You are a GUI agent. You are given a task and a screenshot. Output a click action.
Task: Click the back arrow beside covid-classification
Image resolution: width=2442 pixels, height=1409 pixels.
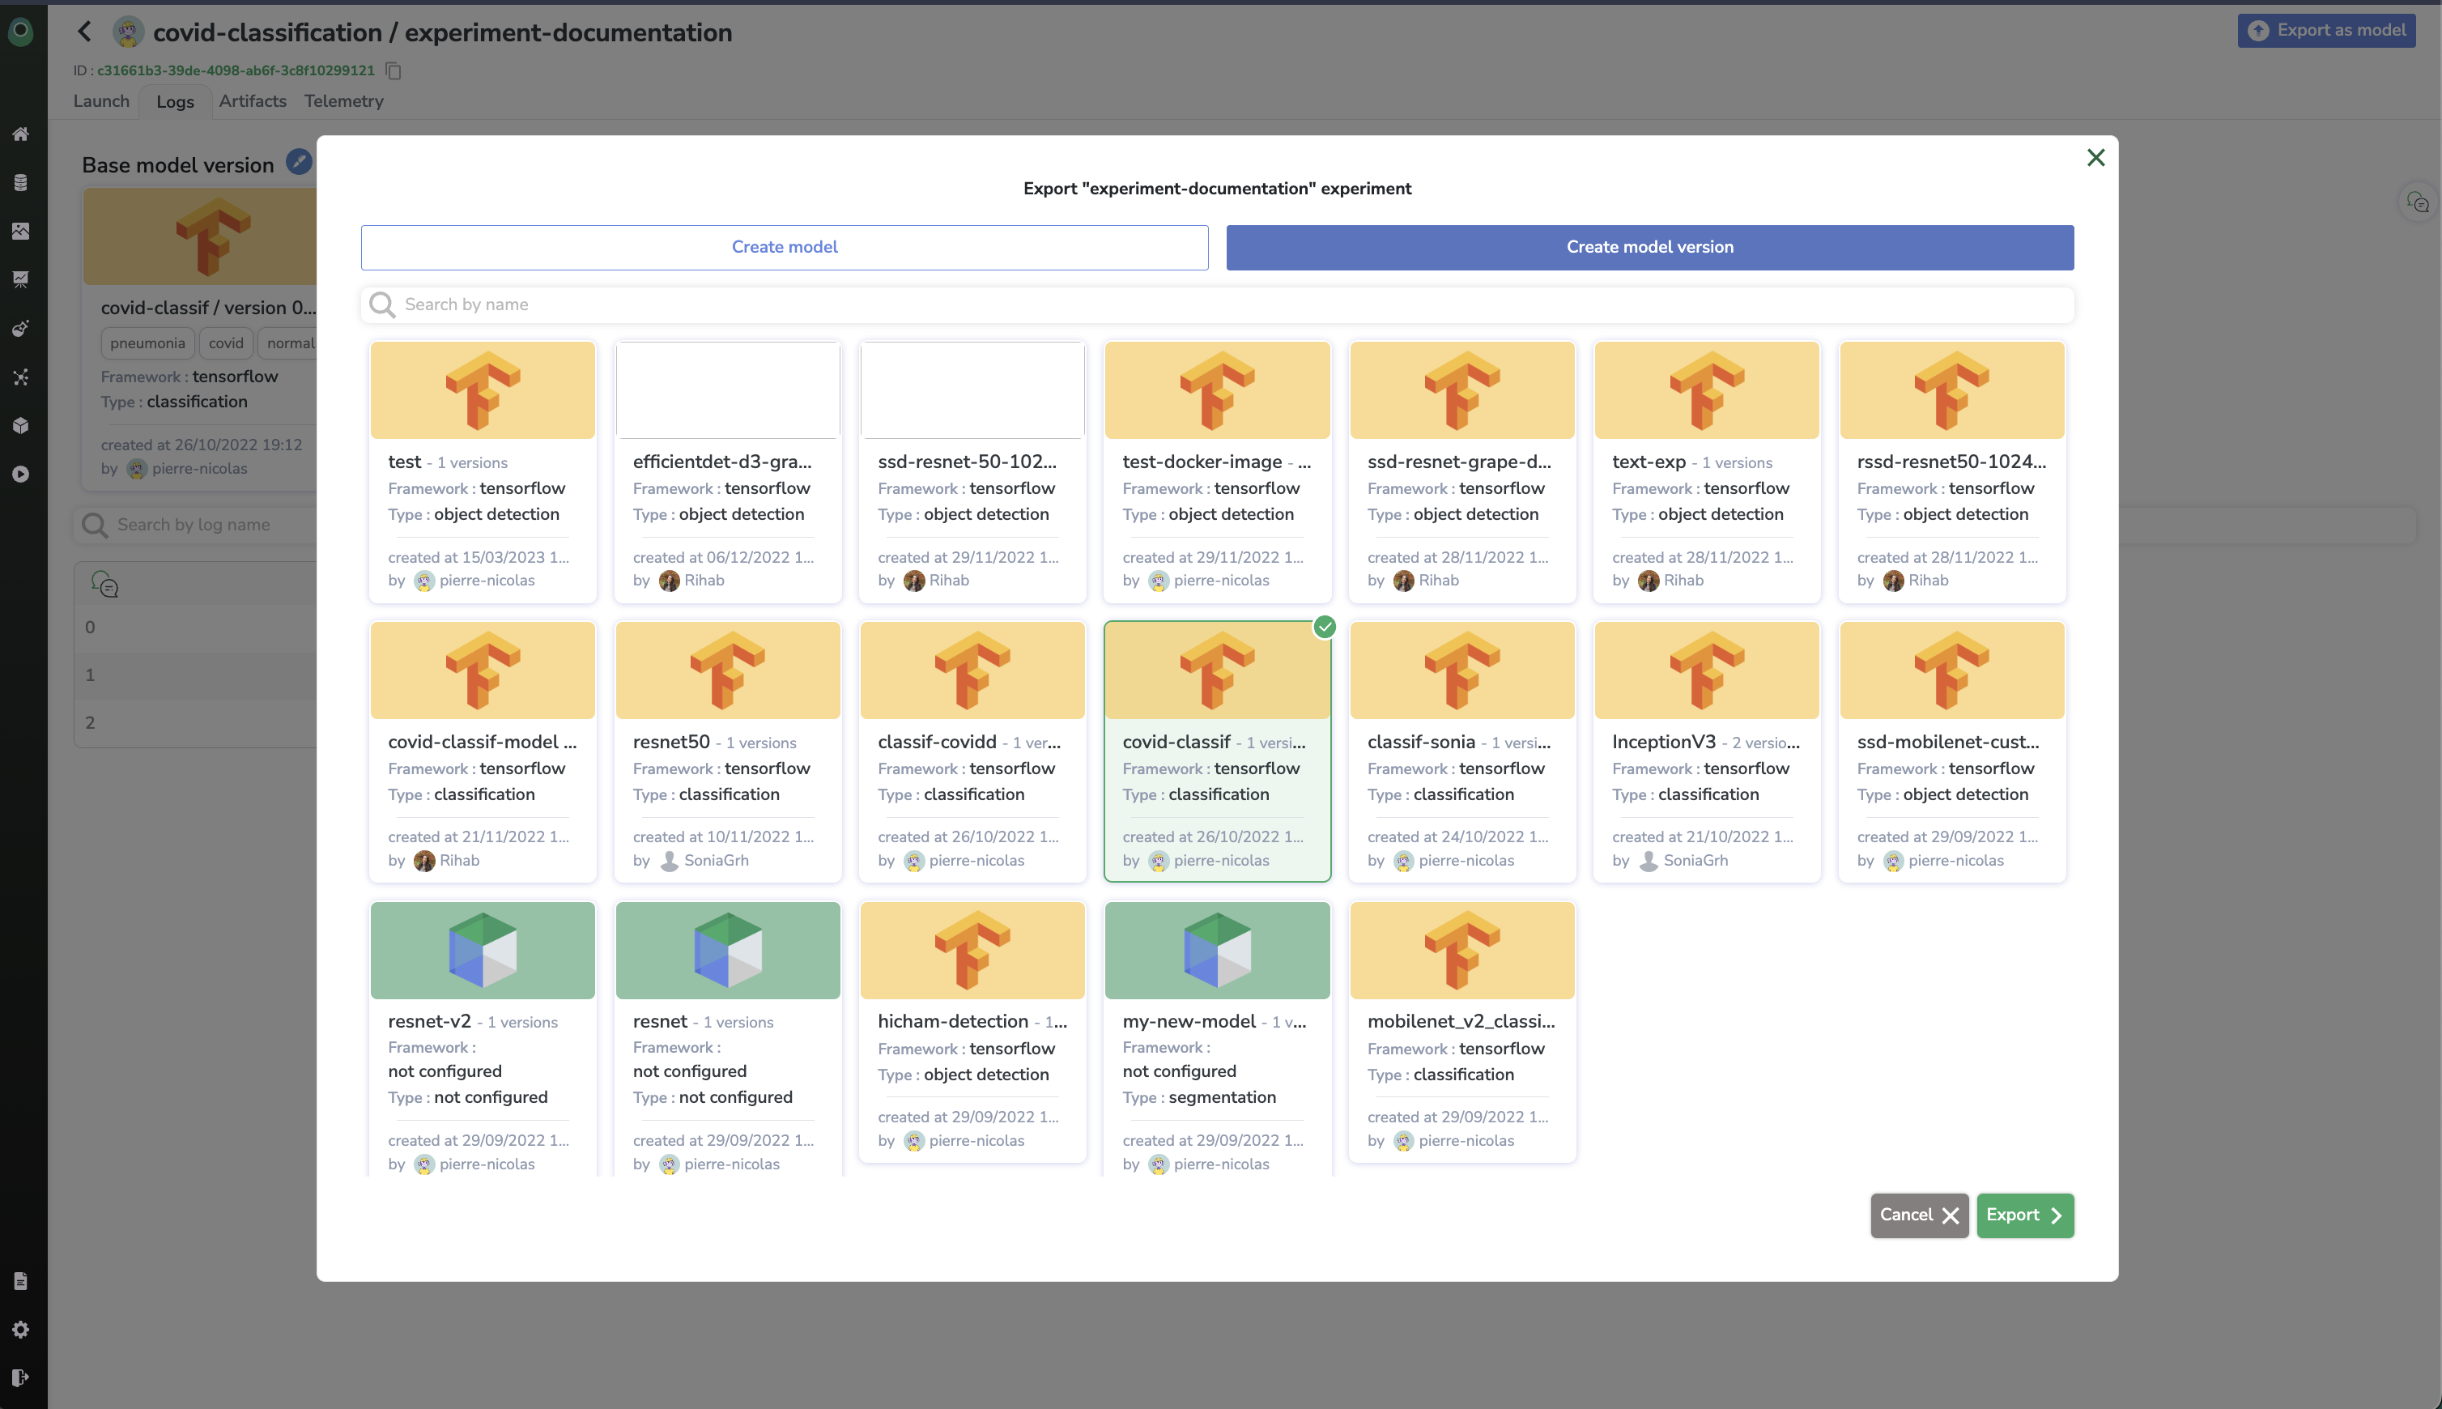pos(85,32)
